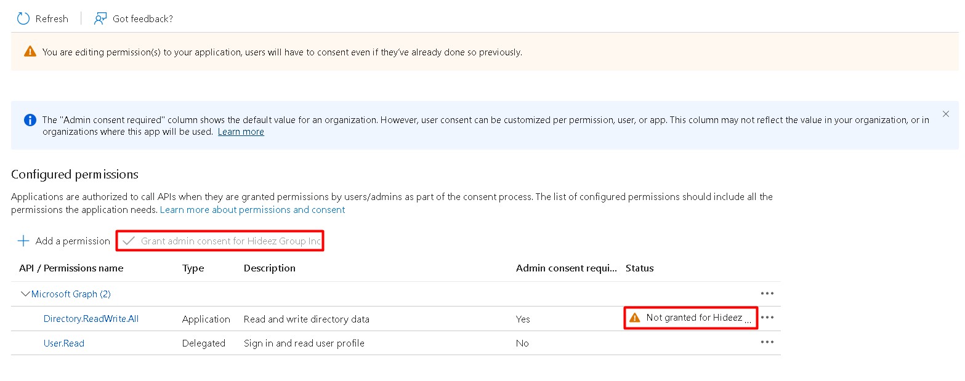
Task: Open ellipsis menu for Microsoft Graph row
Action: (x=767, y=294)
